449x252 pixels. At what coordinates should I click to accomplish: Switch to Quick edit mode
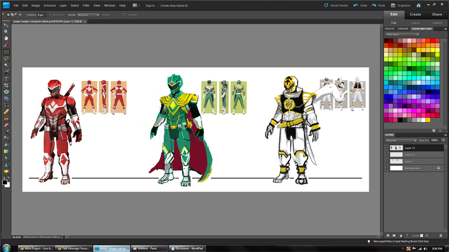pos(415,23)
